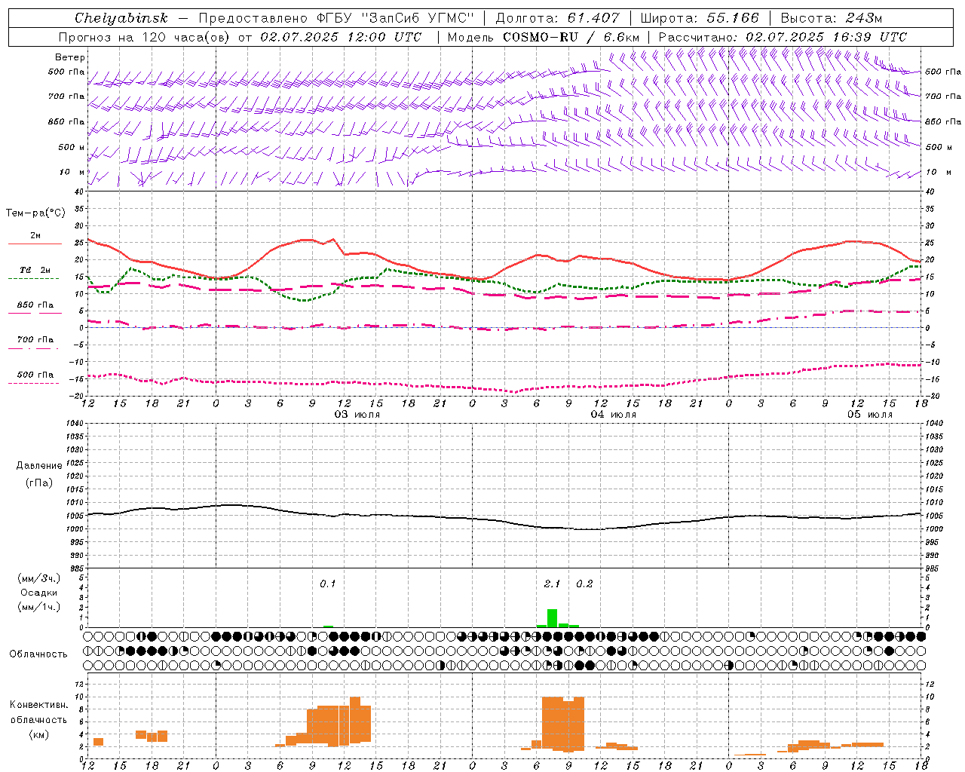Click the 'Прогноз на 120 часа(ов)' forecast text

(x=145, y=37)
